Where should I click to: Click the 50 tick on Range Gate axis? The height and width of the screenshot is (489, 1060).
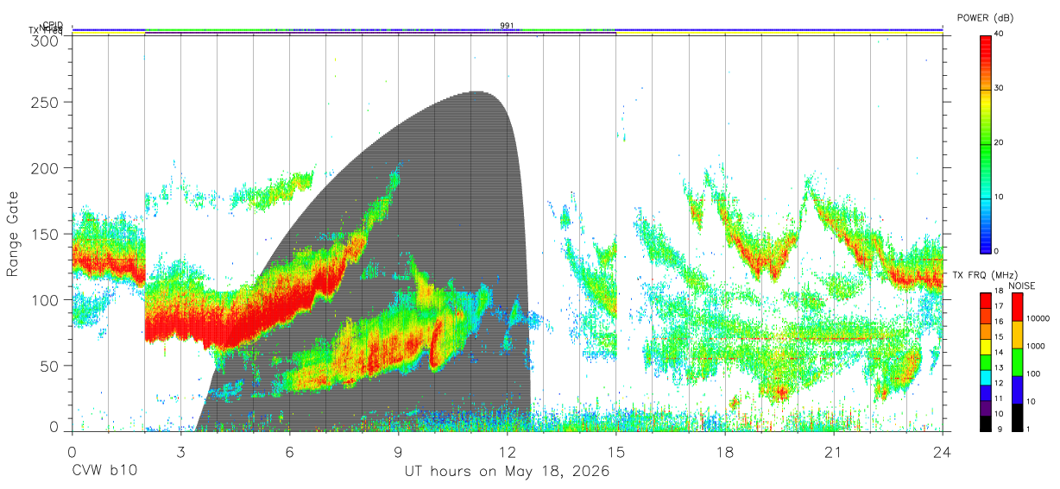pos(50,366)
